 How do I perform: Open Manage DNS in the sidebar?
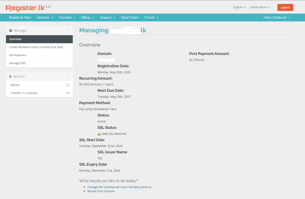pyautogui.click(x=39, y=63)
